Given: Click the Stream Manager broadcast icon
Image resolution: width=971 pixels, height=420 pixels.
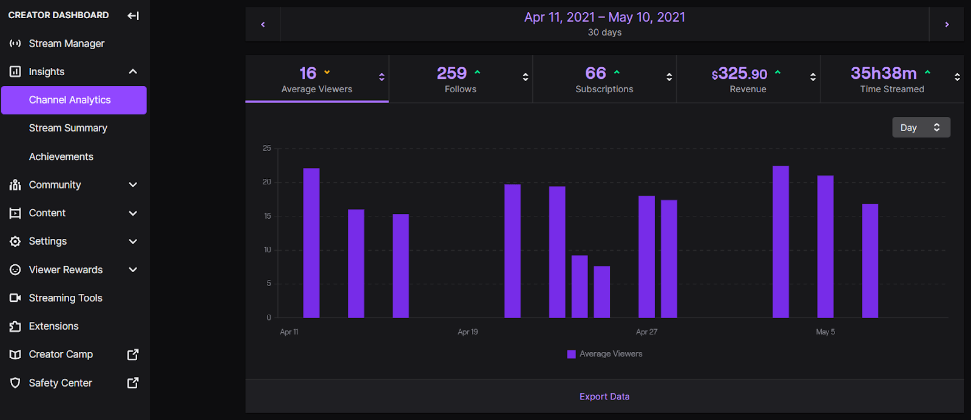Looking at the screenshot, I should (15, 44).
